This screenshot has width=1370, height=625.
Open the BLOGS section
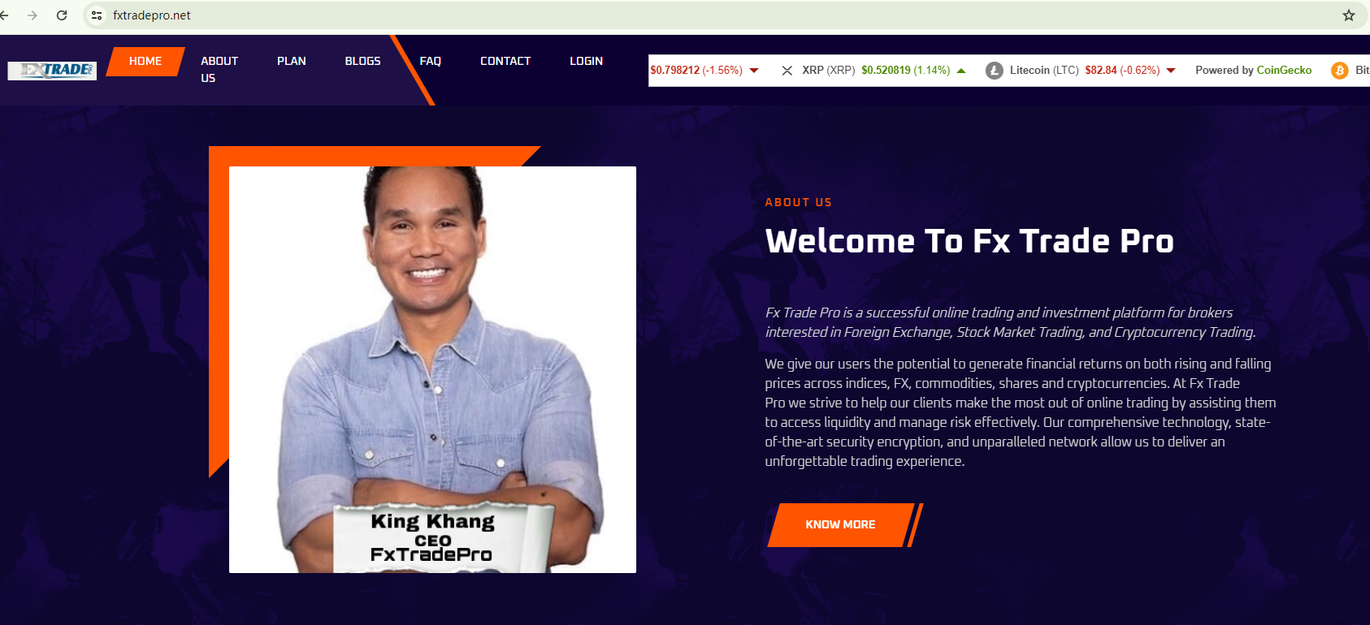(x=362, y=61)
